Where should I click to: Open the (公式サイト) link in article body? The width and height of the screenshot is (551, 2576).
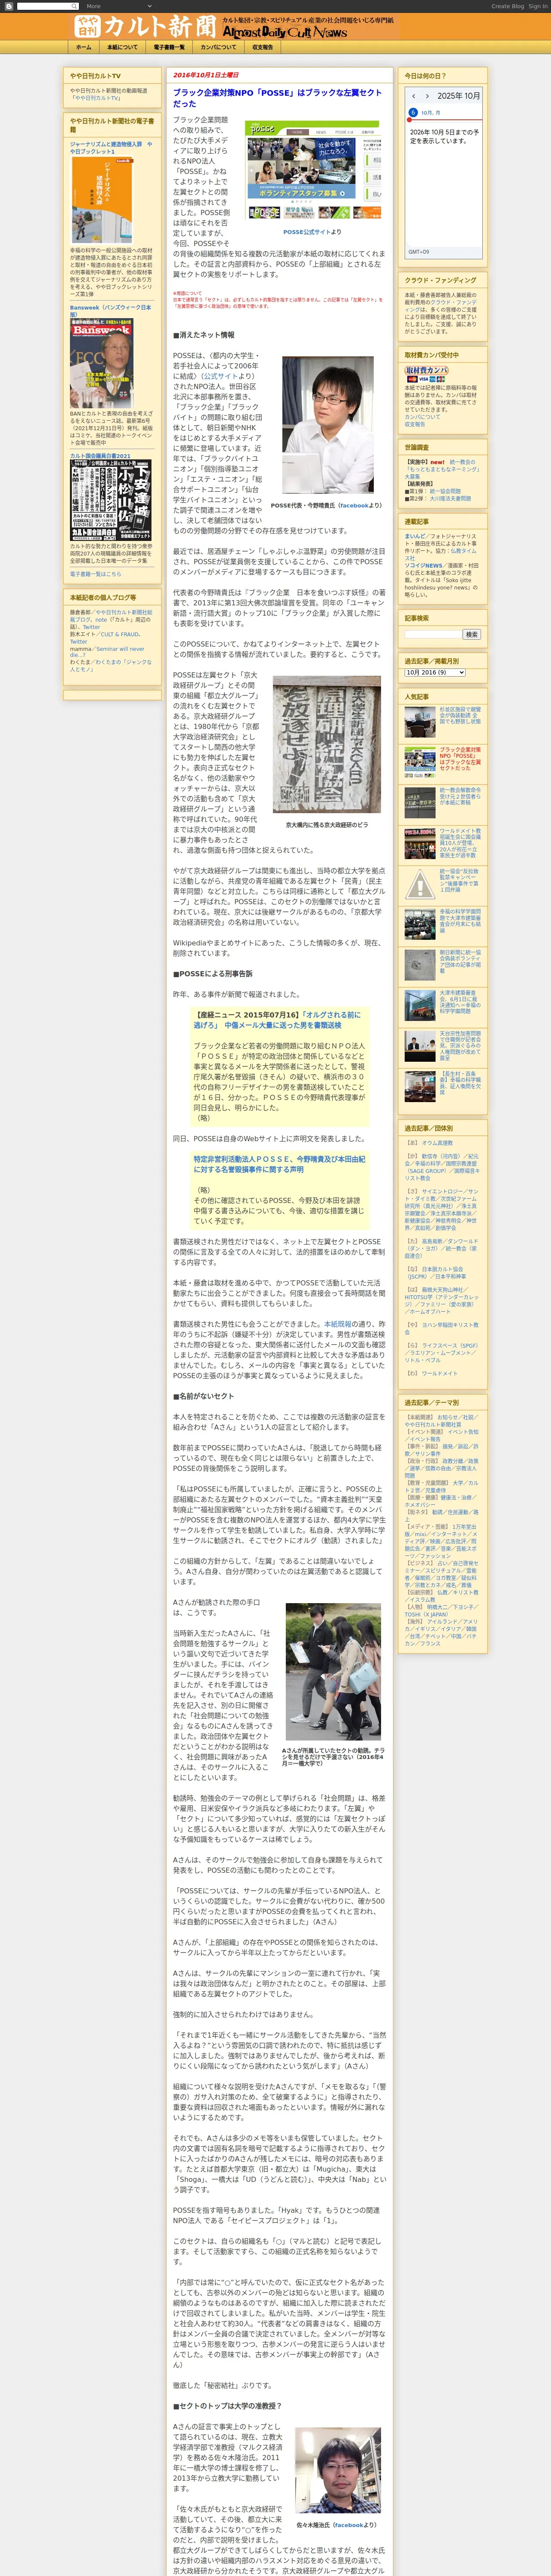tap(220, 377)
